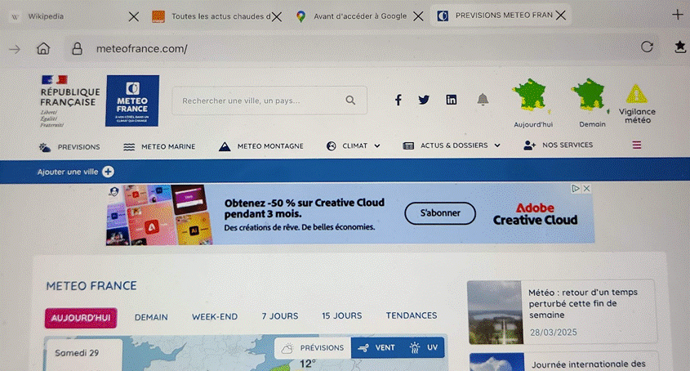Select the 15 JOURS forecast tab
Image resolution: width=690 pixels, height=371 pixels.
[x=342, y=316]
